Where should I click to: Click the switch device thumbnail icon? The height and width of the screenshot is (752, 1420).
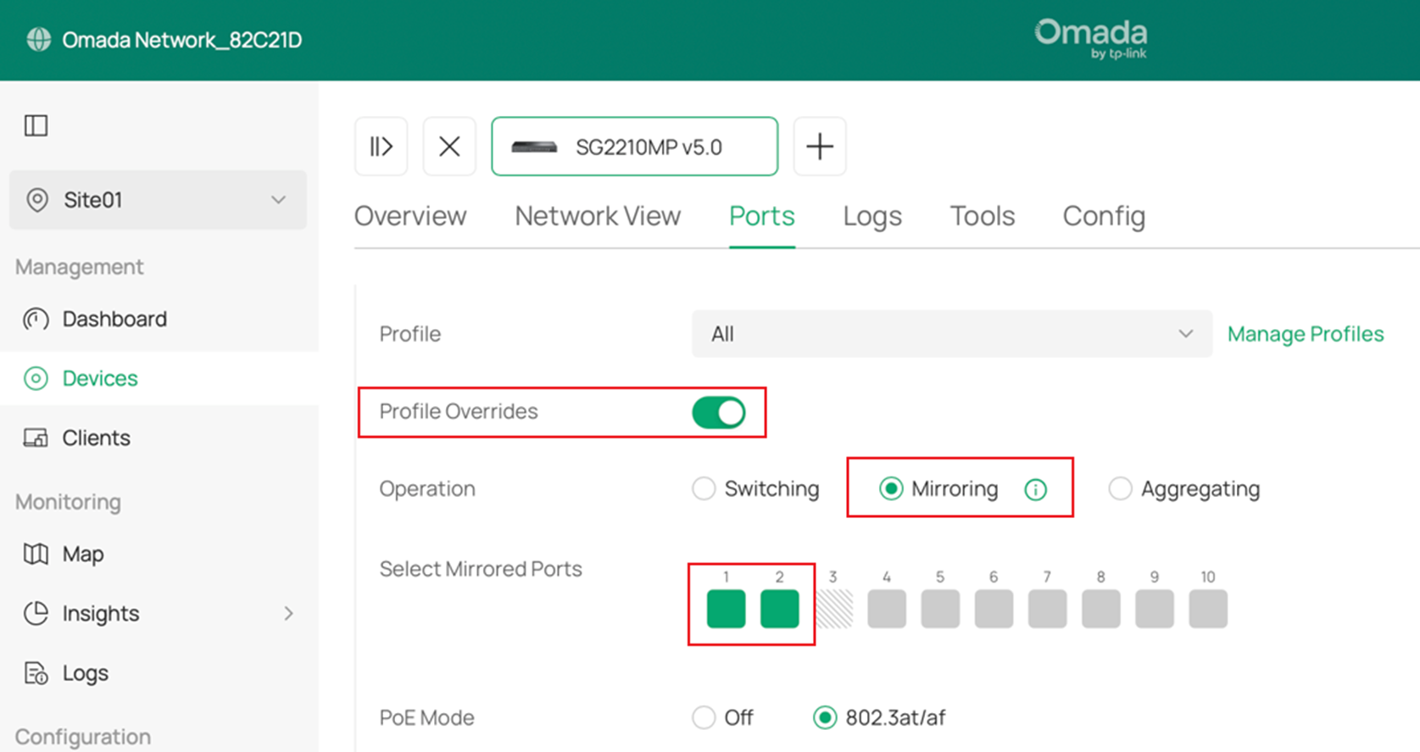pyautogui.click(x=535, y=147)
